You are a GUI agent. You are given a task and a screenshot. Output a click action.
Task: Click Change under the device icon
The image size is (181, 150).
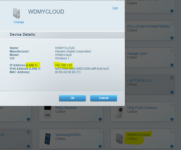point(19,22)
